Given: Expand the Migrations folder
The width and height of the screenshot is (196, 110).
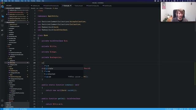Looking at the screenshot, I should tap(12, 81).
